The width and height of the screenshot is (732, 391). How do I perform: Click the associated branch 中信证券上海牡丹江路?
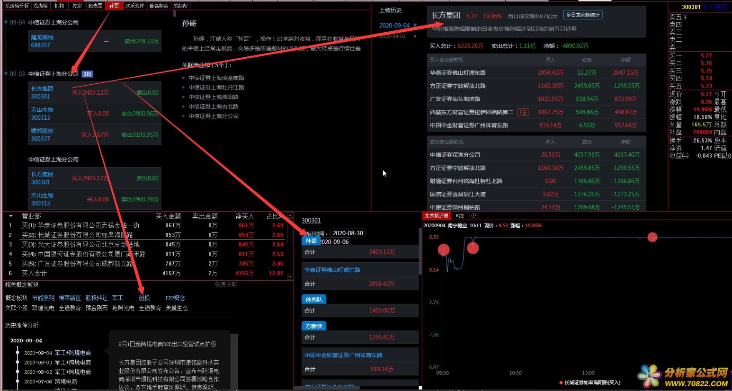pos(216,87)
